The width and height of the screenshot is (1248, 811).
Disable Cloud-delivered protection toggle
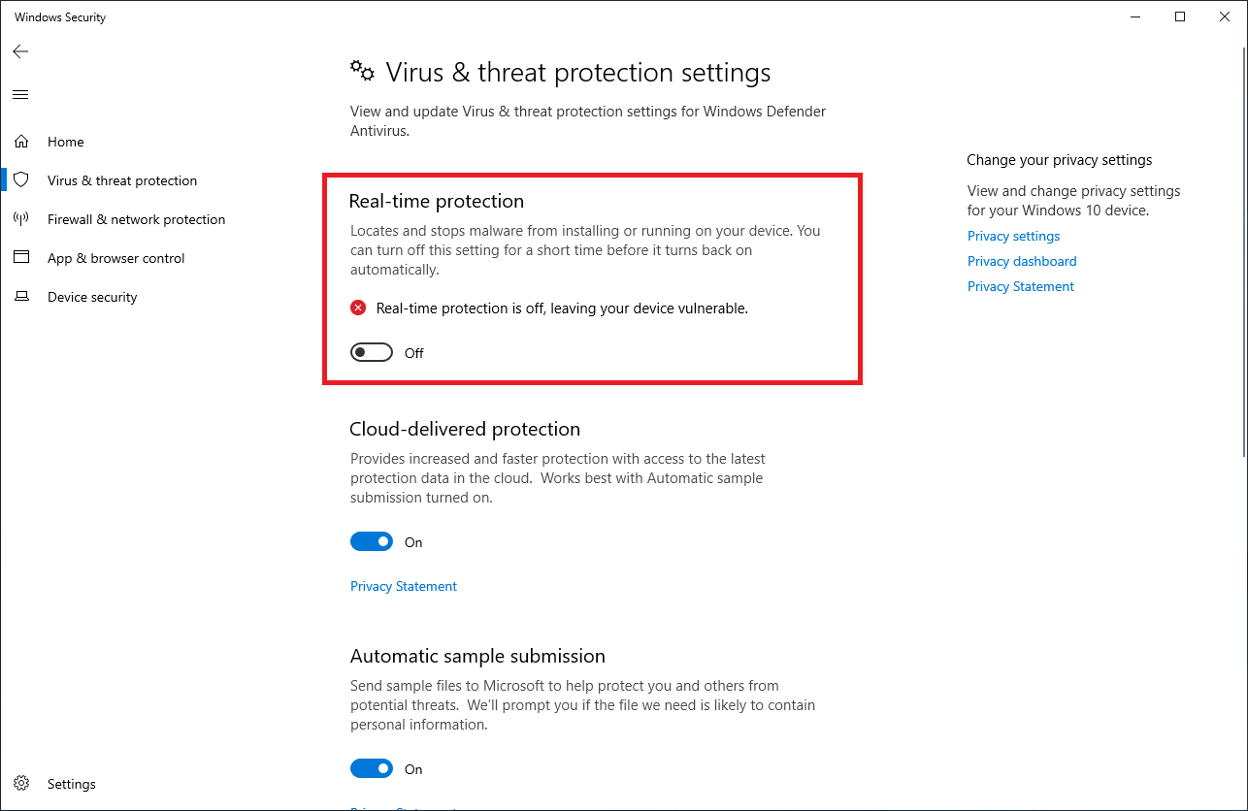pyautogui.click(x=372, y=542)
